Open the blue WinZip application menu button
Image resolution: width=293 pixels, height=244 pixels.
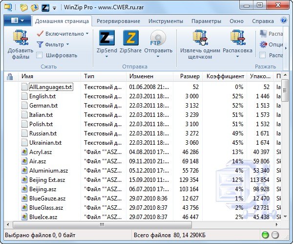click(x=17, y=21)
